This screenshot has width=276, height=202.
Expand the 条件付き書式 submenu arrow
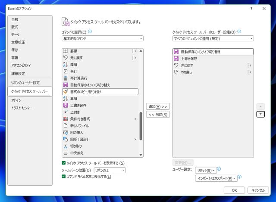(135, 119)
